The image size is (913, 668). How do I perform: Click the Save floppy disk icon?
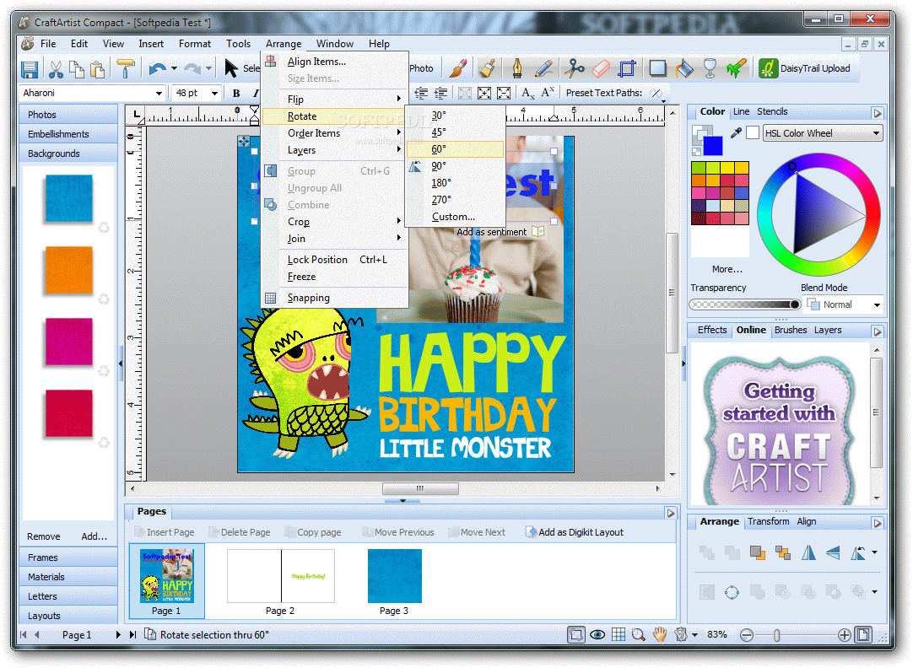point(30,69)
